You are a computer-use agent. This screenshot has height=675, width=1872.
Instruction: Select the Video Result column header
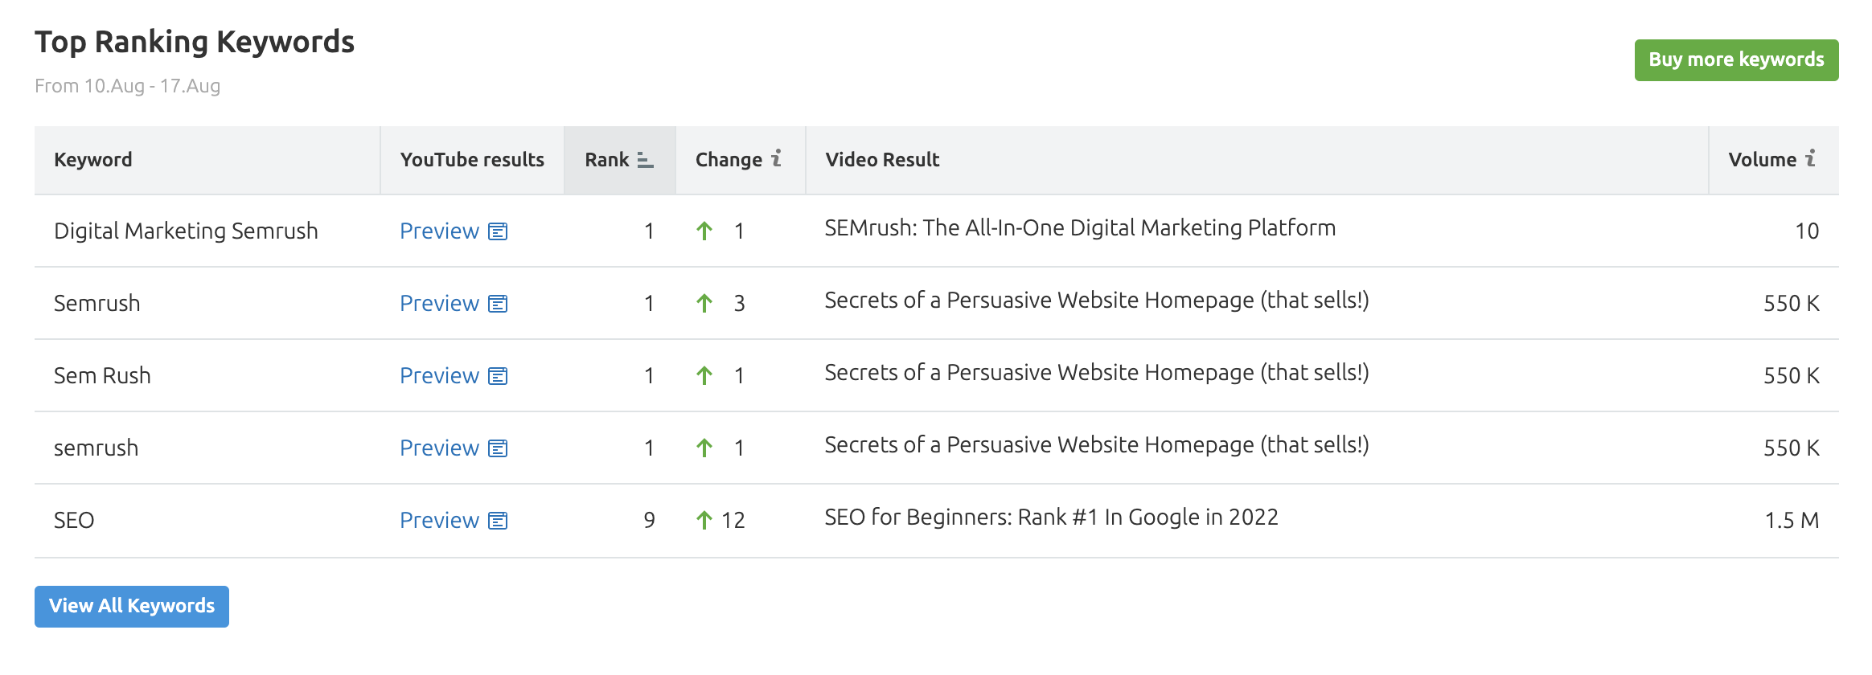click(881, 159)
